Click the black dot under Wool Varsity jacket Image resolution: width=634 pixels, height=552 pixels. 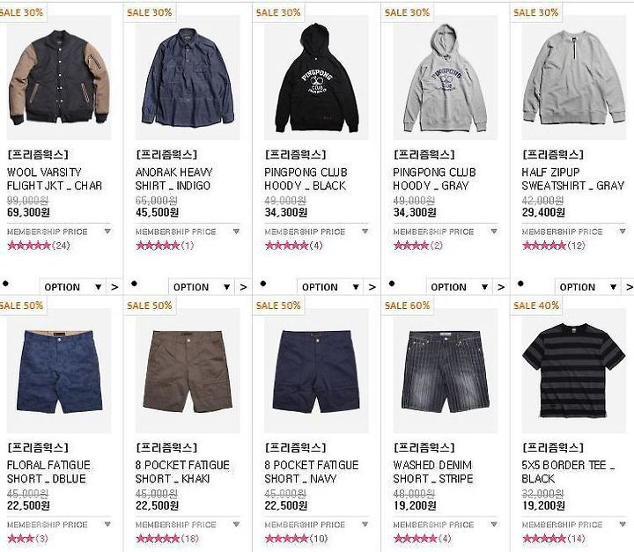(x=5, y=283)
